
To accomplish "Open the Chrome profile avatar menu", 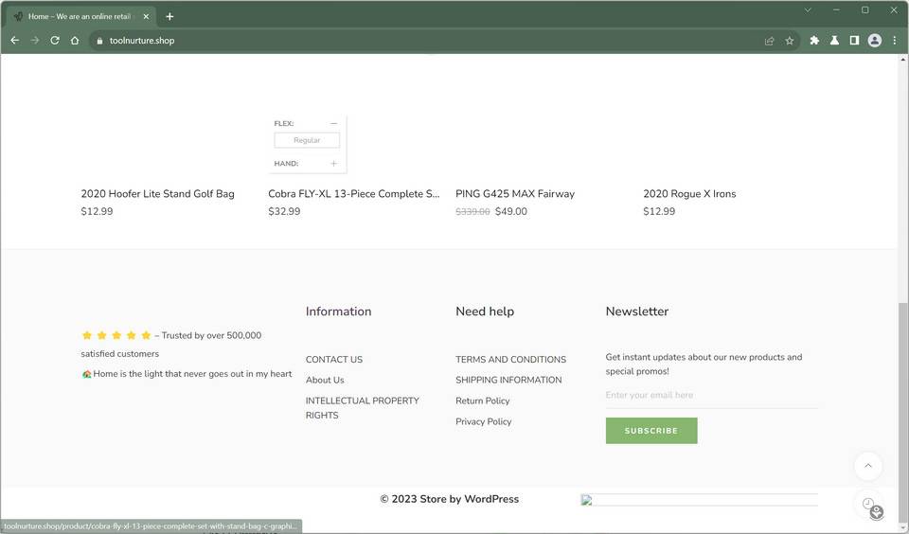I will (874, 41).
